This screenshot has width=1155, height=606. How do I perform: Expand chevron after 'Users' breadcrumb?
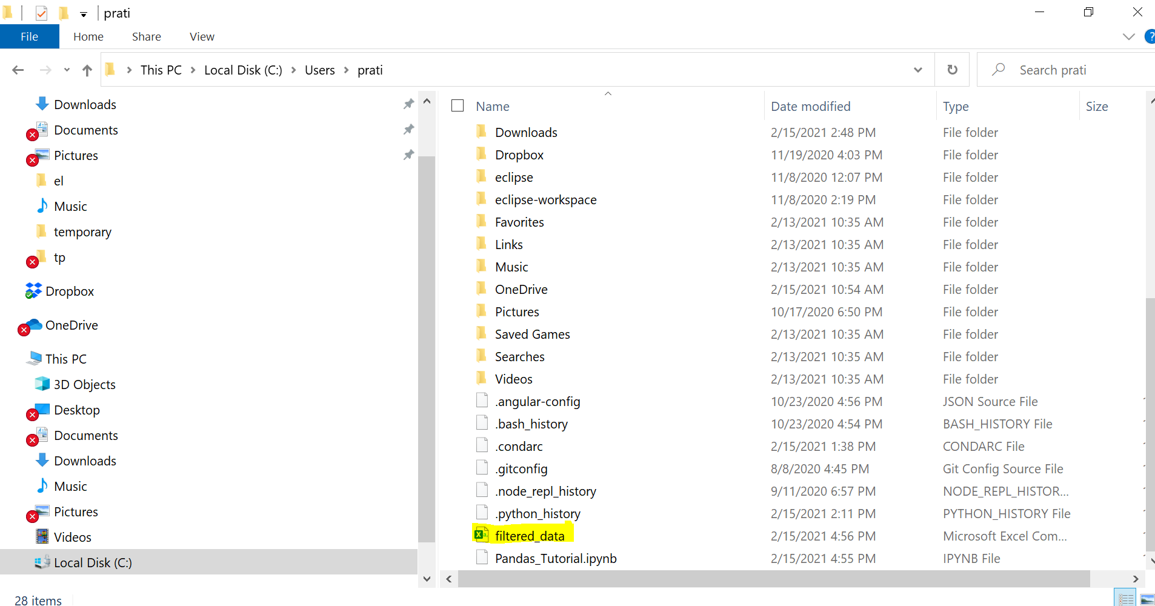click(346, 70)
